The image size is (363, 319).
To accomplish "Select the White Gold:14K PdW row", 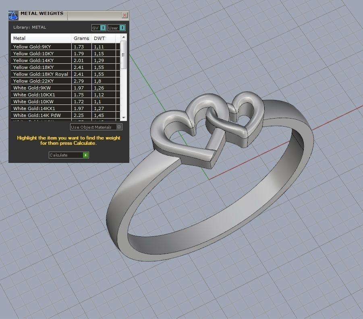I will tap(65, 115).
